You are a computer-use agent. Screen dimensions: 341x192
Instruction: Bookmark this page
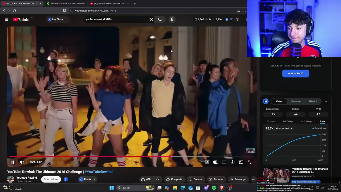click(64, 11)
